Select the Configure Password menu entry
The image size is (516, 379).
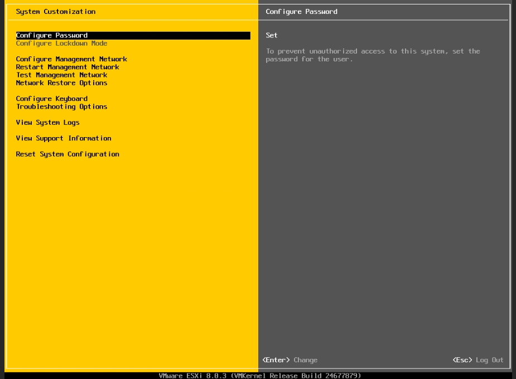coord(133,36)
